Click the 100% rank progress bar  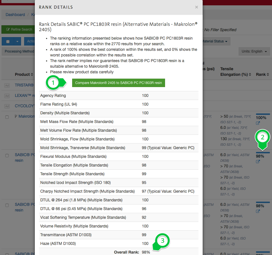point(263,114)
